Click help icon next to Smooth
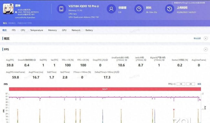This screenshot has width=210, height=123. click(35, 60)
